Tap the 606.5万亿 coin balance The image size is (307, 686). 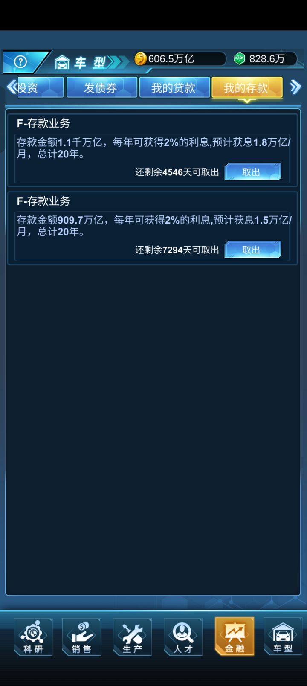(x=171, y=59)
